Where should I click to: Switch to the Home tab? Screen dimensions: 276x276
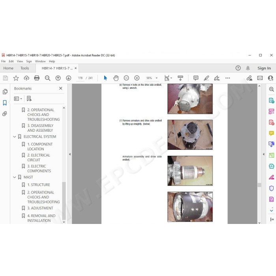click(8, 68)
